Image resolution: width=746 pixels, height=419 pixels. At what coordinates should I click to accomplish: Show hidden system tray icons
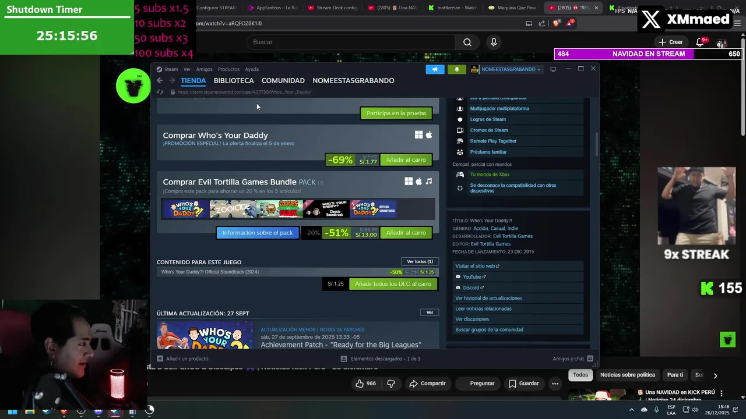(631, 410)
